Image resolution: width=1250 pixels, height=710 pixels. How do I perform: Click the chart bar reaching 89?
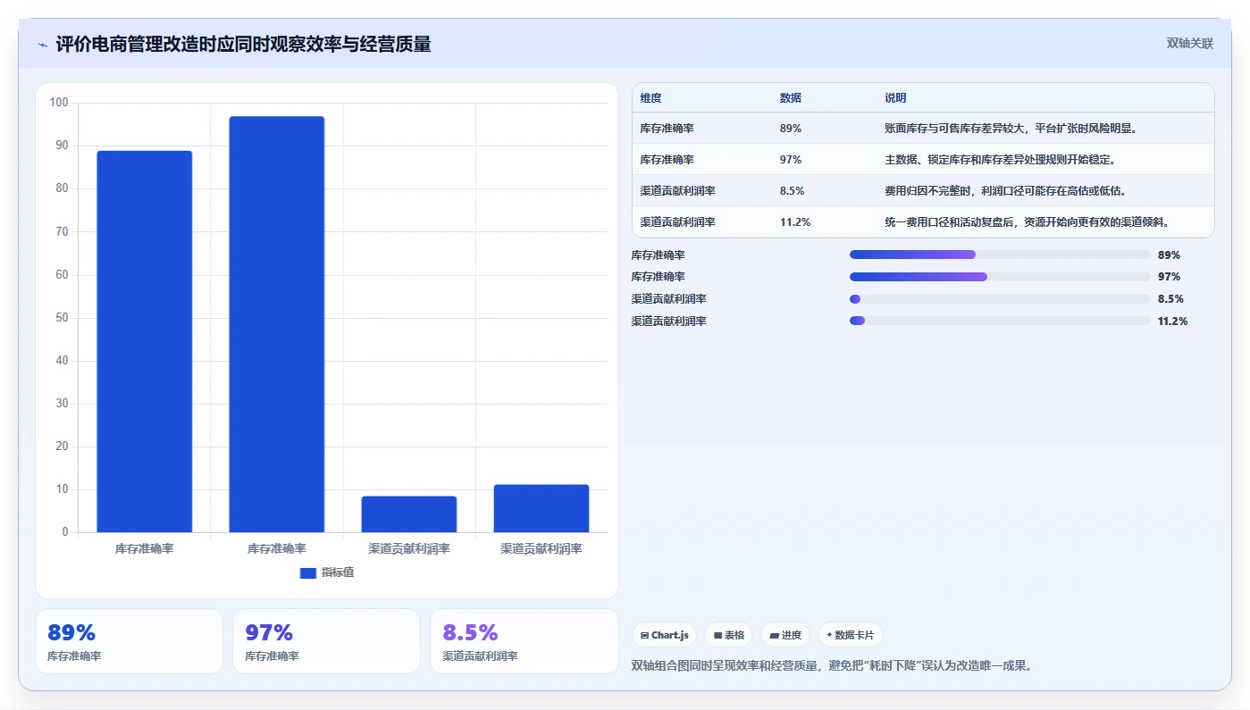pos(145,342)
